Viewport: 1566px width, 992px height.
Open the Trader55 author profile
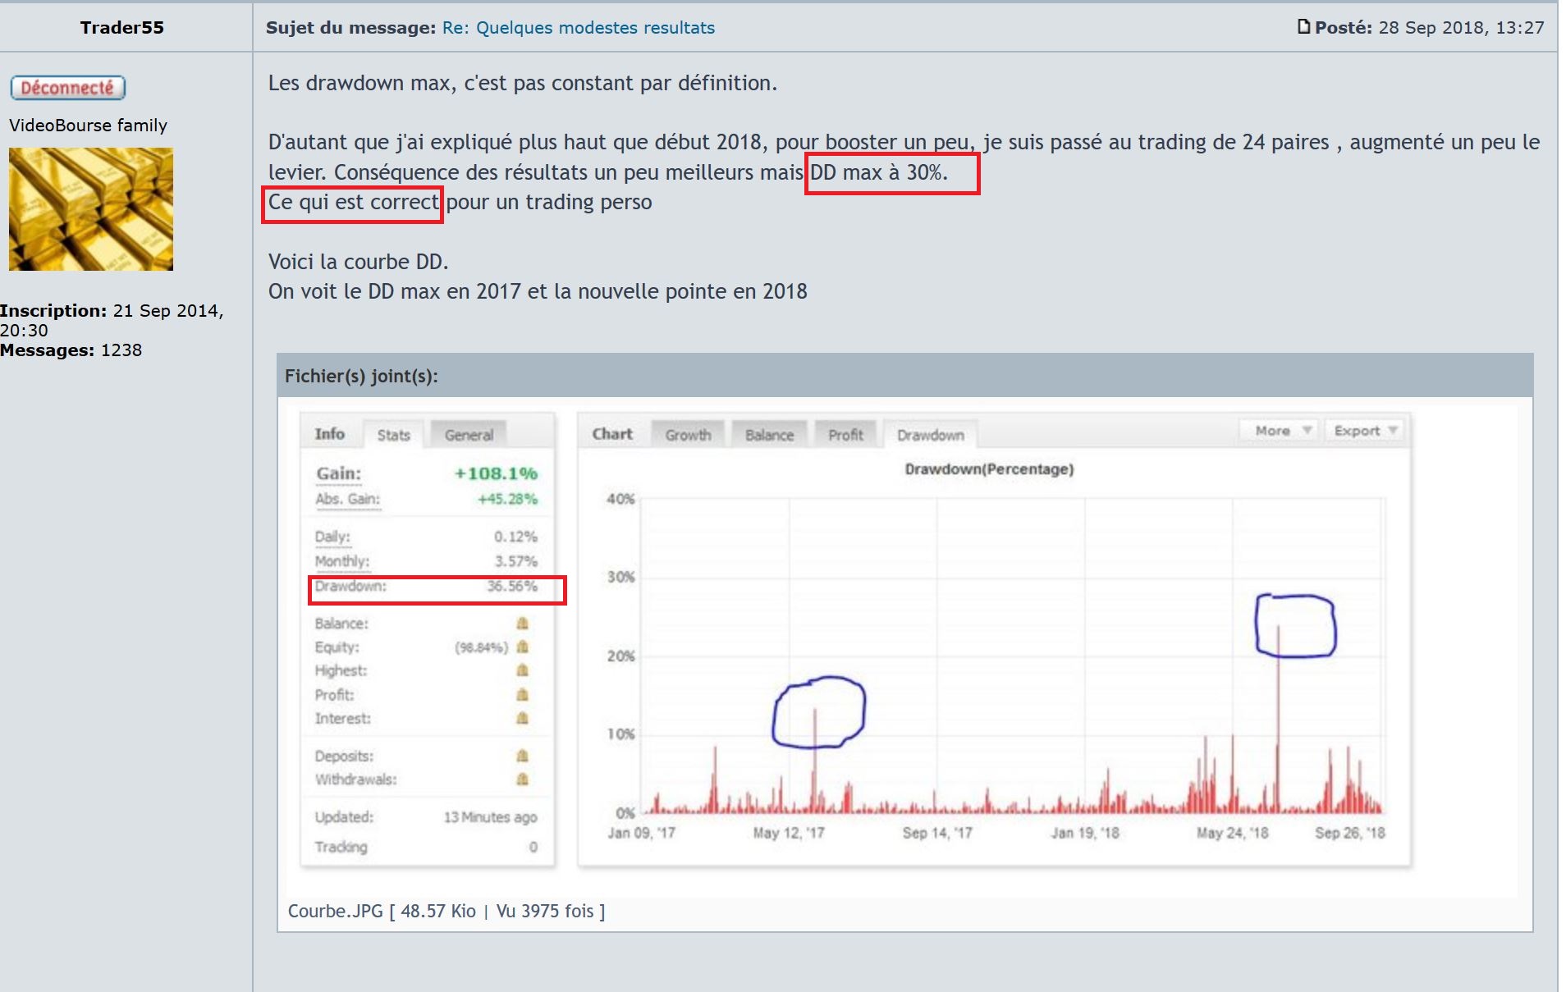pyautogui.click(x=122, y=28)
